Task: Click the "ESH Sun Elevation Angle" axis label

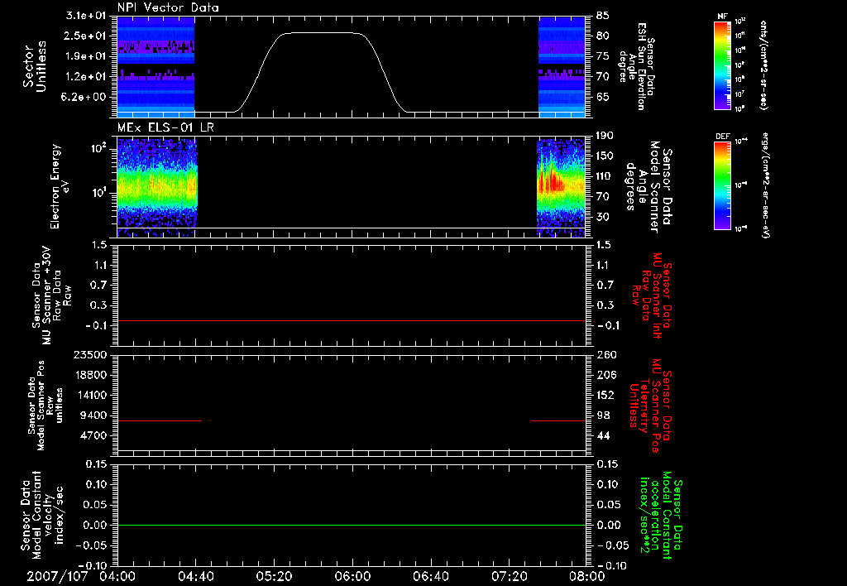Action: click(638, 66)
